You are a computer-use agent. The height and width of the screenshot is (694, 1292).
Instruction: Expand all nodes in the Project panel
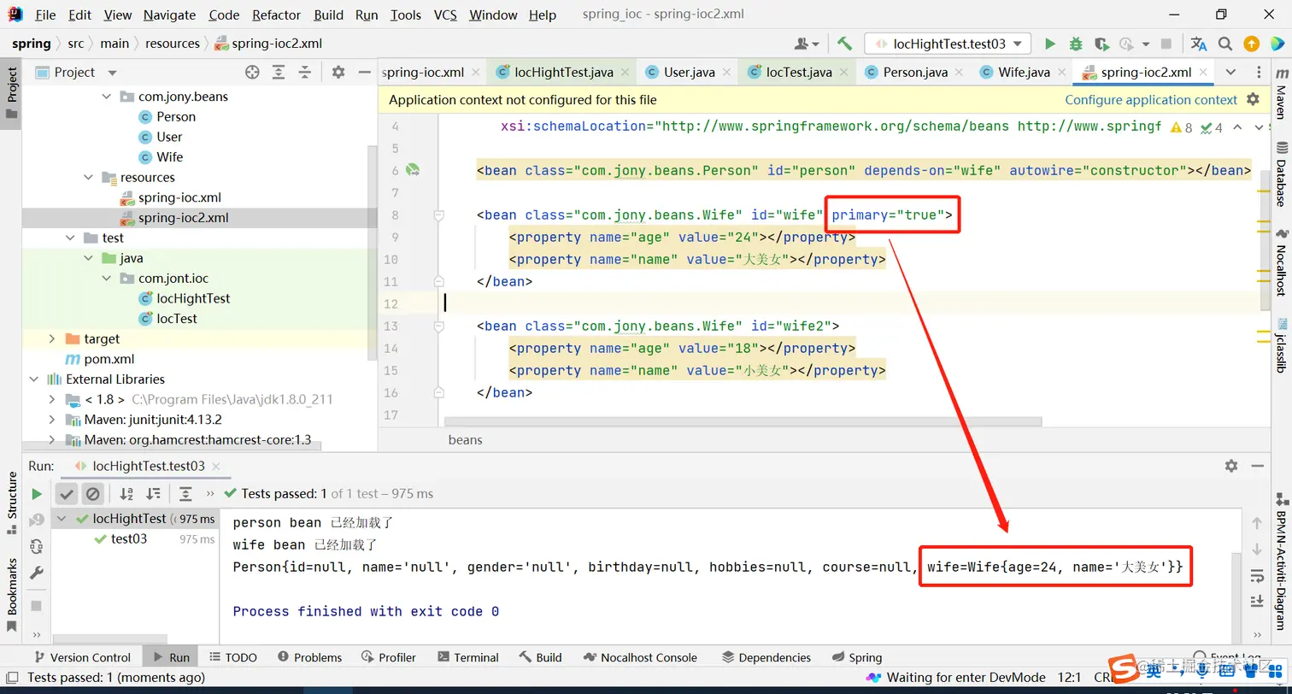click(279, 73)
